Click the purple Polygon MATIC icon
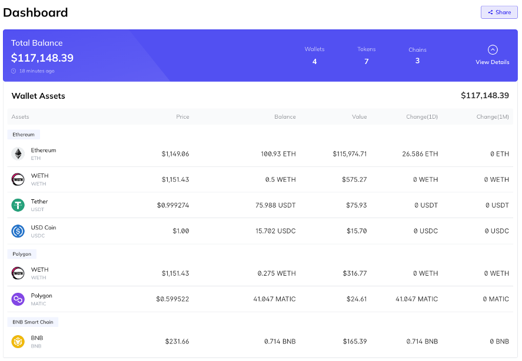 (18, 299)
